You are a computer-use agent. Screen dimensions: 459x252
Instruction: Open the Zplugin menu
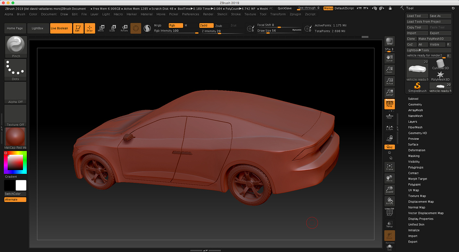pos(296,14)
